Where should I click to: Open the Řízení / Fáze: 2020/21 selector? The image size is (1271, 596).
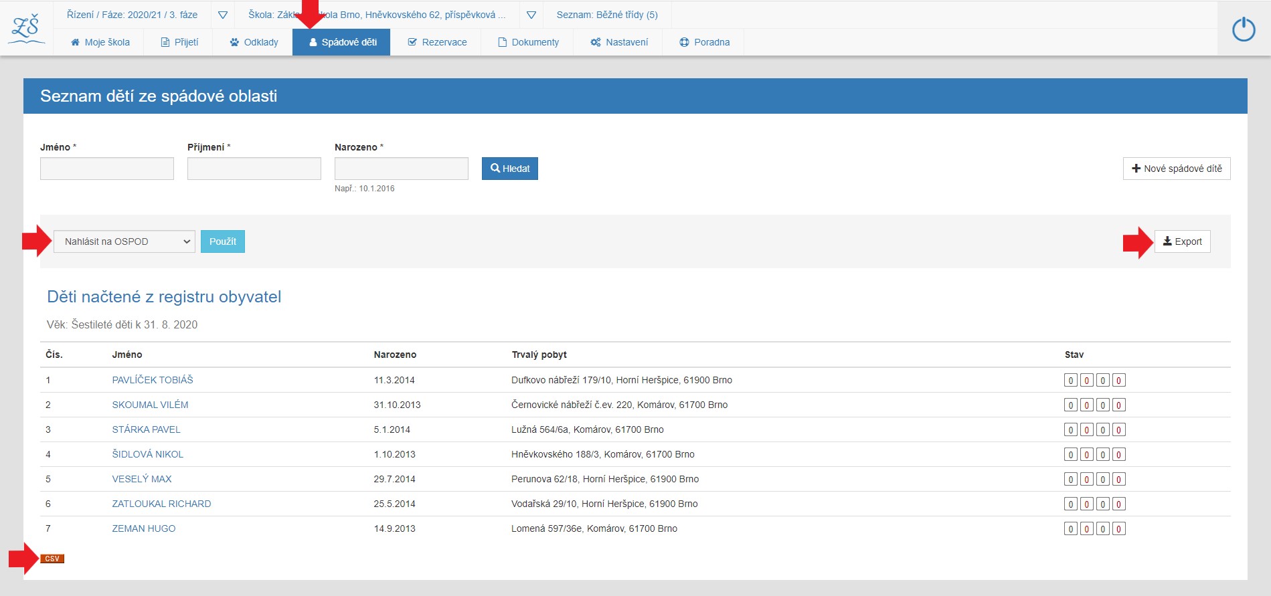pyautogui.click(x=132, y=15)
